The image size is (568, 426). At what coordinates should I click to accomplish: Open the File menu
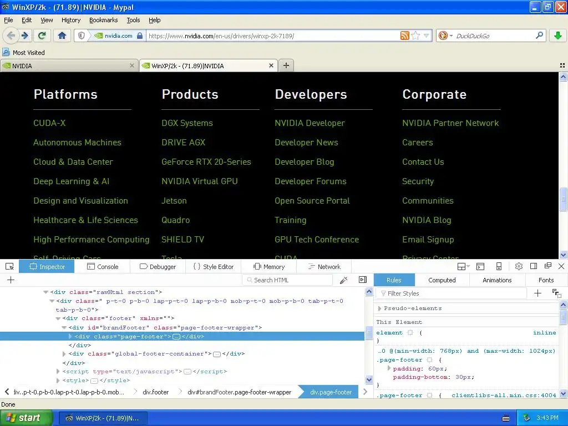(8, 20)
